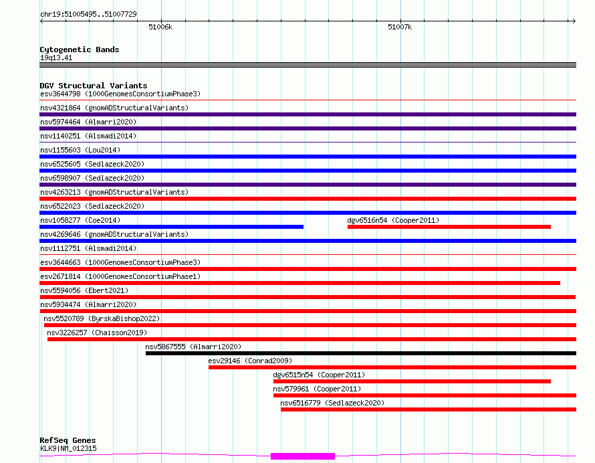Click the KLK9|NM_012315 gene label
The width and height of the screenshot is (595, 463).
point(68,448)
